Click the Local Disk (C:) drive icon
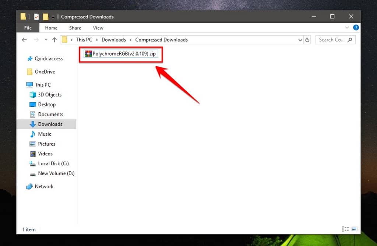 point(32,164)
